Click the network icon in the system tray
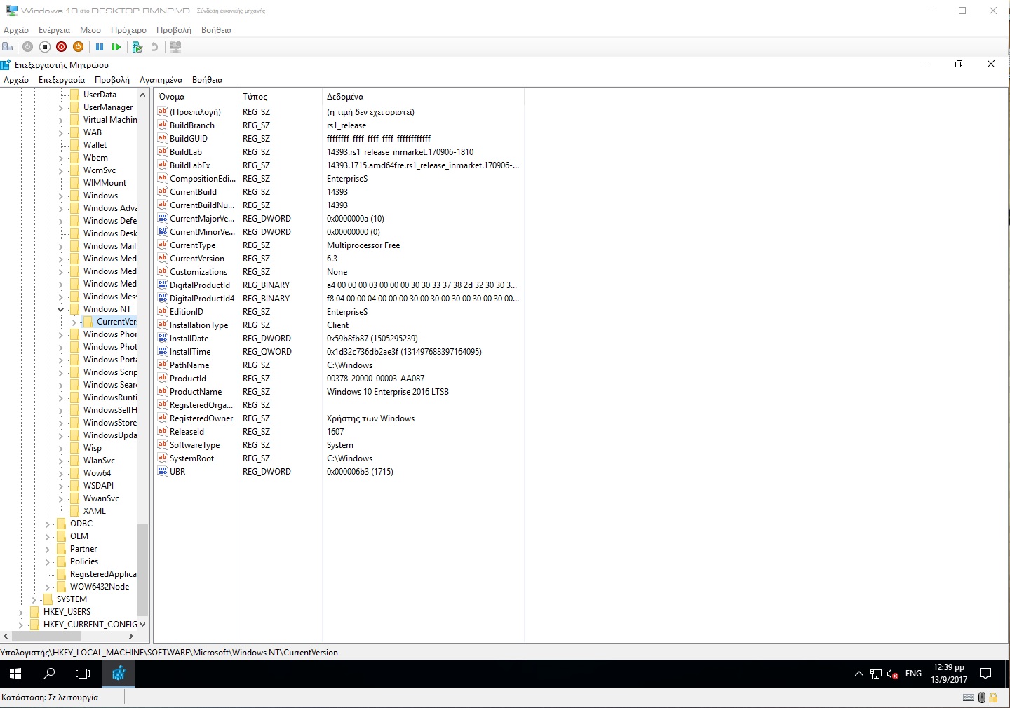The height and width of the screenshot is (708, 1010). [x=876, y=674]
